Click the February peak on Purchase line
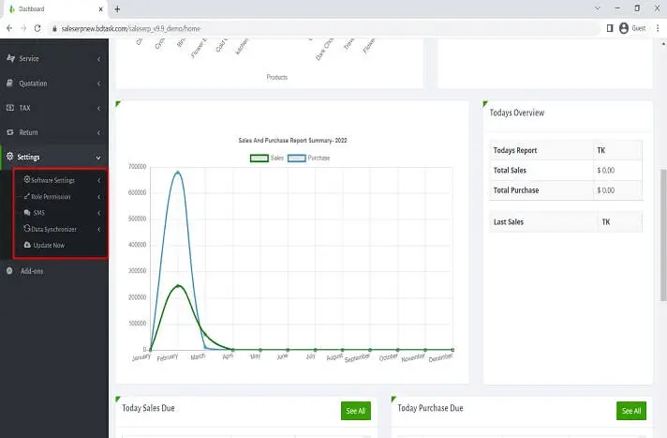 (177, 172)
